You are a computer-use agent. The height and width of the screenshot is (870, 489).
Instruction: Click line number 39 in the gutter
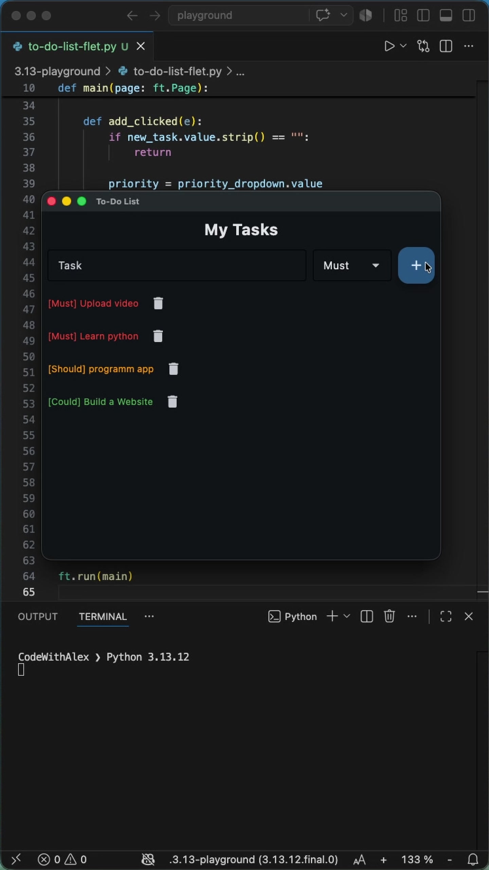[29, 184]
